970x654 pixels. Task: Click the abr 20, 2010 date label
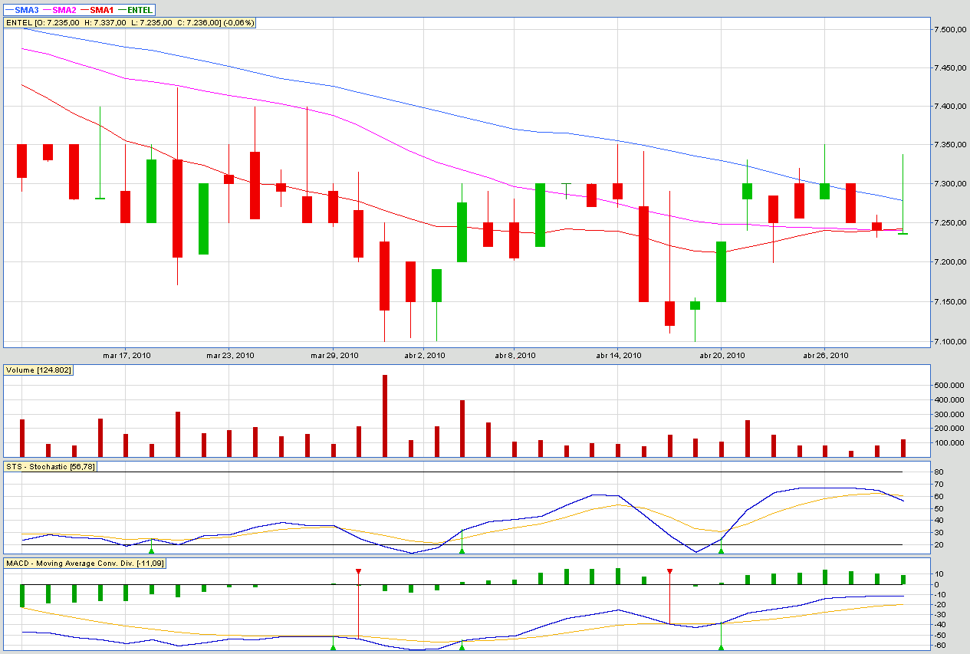pyautogui.click(x=721, y=356)
